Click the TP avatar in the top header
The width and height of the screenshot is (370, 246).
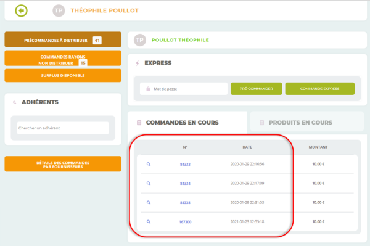(x=59, y=10)
